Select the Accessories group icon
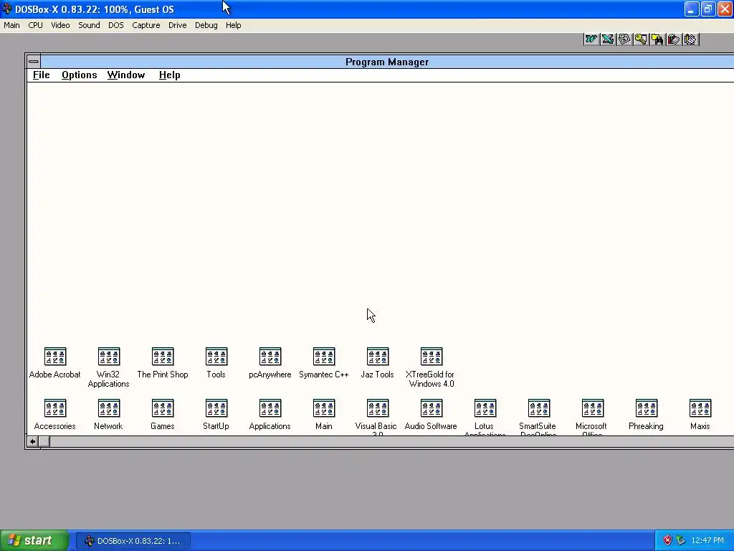The image size is (734, 551). click(x=54, y=408)
